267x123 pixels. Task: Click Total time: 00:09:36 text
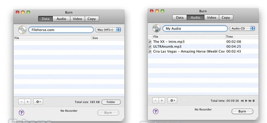coord(225,101)
